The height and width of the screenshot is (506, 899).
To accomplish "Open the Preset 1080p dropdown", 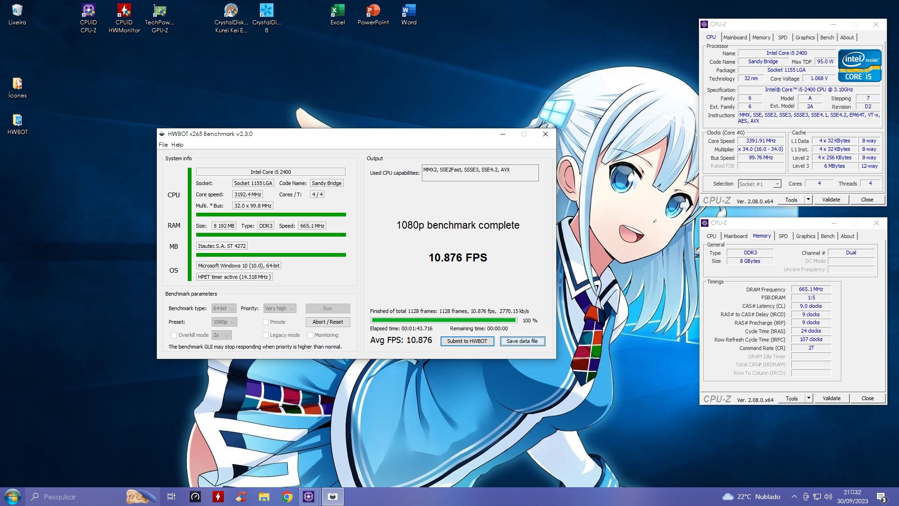I will point(224,322).
